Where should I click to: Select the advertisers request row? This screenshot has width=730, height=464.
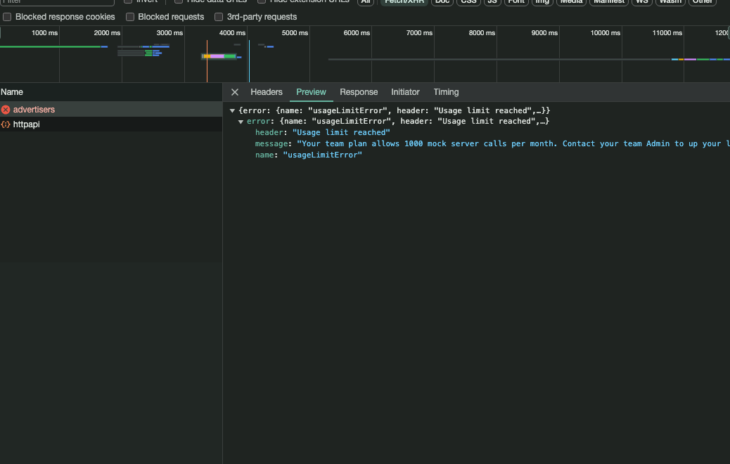click(111, 110)
